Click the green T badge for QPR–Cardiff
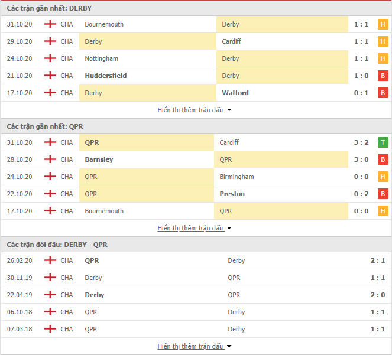This screenshot has height=355, width=392. [383, 142]
